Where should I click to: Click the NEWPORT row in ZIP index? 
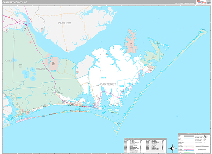[x=155, y=142]
